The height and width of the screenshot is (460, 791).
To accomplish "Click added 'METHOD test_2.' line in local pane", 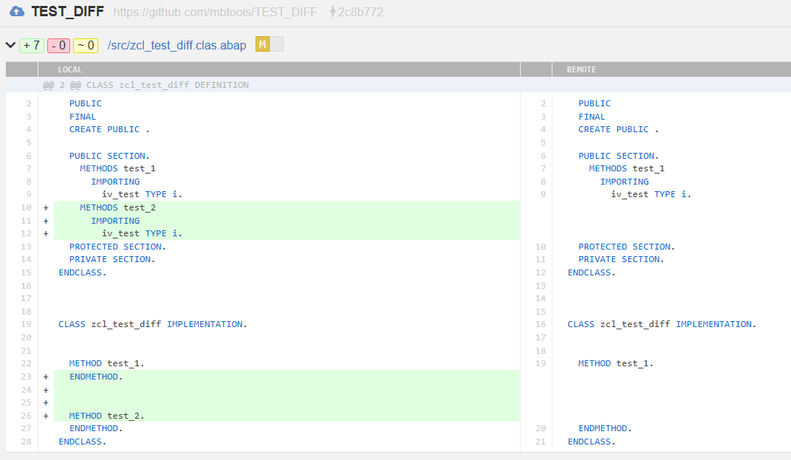I will click(x=107, y=416).
